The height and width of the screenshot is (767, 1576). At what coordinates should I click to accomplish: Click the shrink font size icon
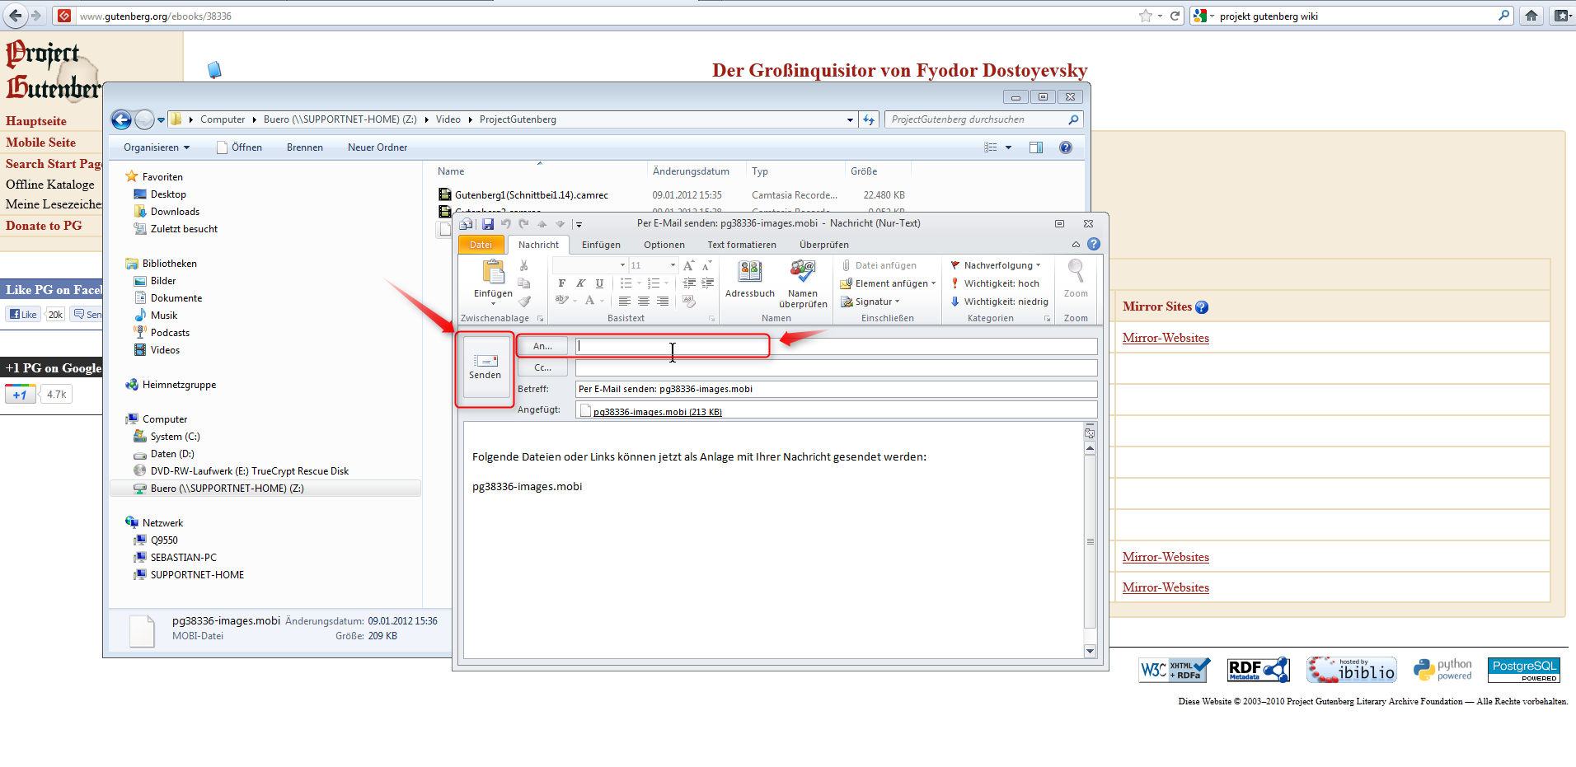706,265
